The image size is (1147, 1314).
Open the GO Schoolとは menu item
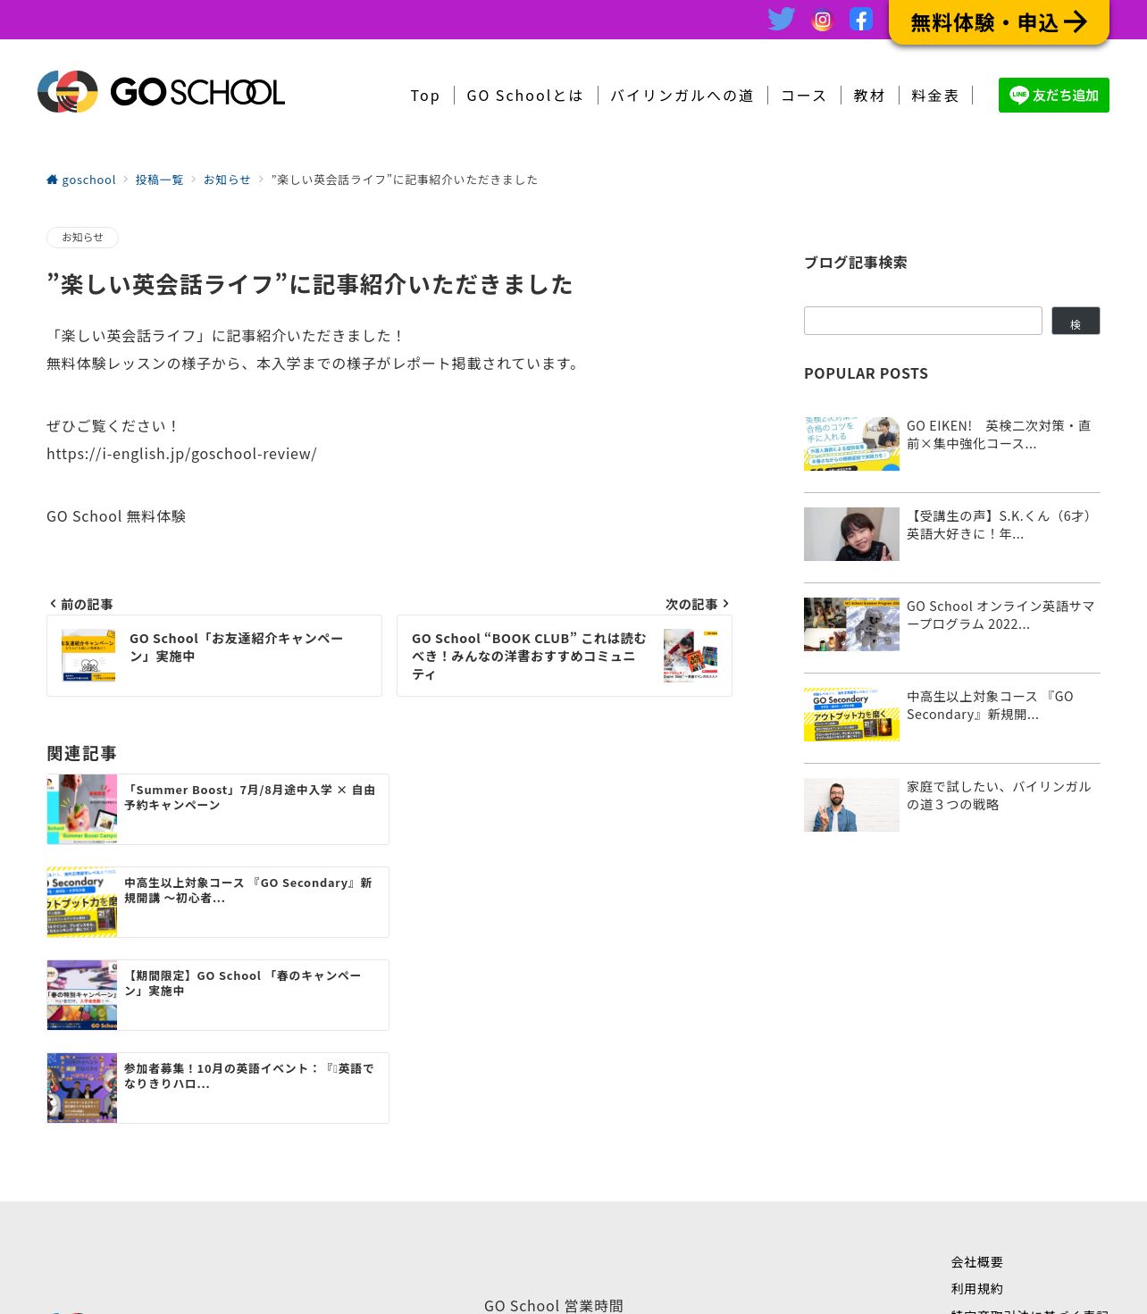(x=525, y=96)
